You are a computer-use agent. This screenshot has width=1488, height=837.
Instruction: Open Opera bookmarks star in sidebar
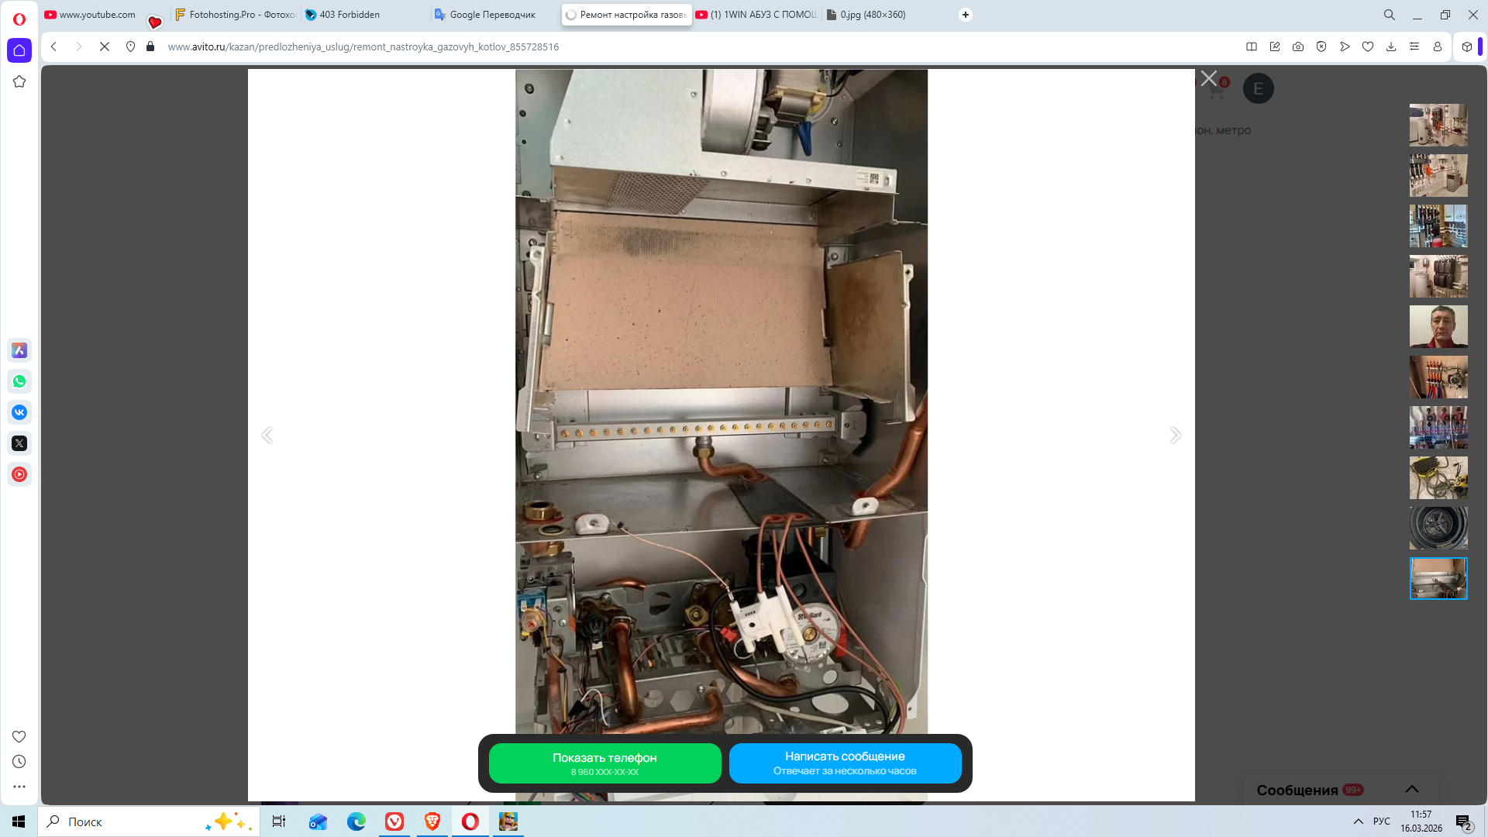click(19, 81)
